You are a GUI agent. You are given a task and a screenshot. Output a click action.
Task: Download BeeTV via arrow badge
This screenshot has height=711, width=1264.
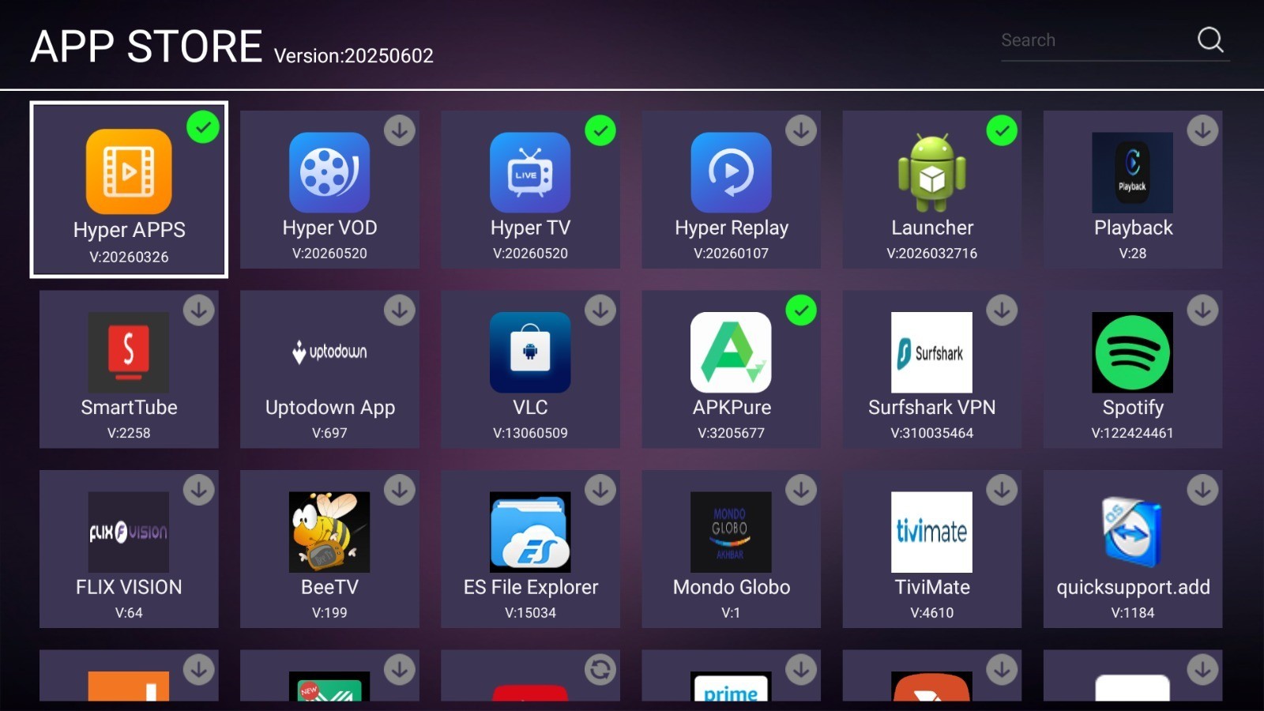pyautogui.click(x=400, y=490)
